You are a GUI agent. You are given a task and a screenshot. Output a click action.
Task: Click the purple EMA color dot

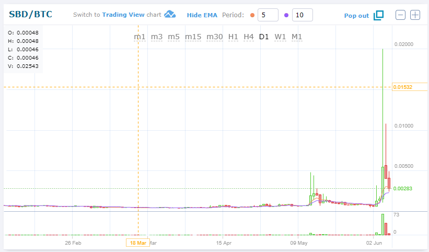click(286, 15)
